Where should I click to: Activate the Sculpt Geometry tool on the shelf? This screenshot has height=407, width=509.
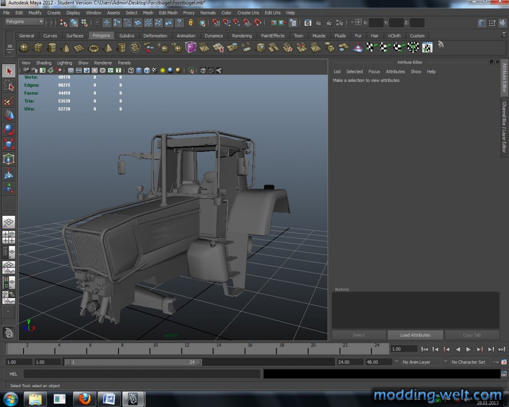[x=357, y=47]
